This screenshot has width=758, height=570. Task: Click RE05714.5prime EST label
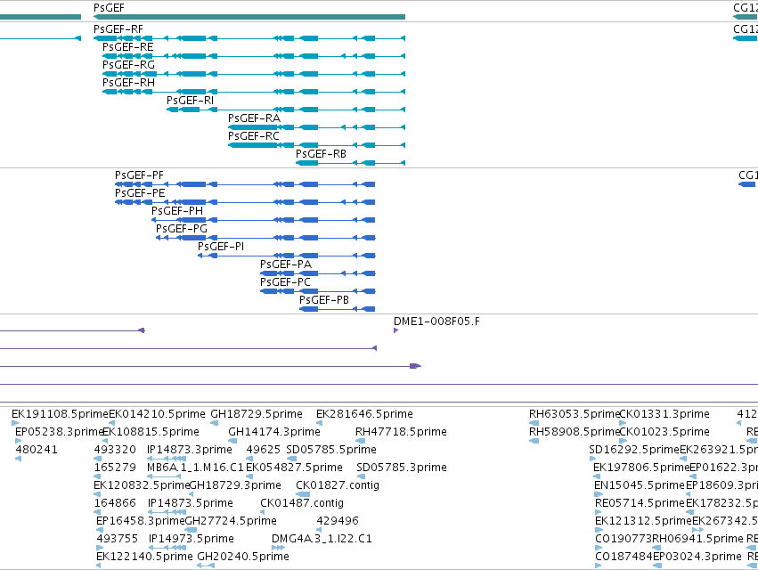[640, 503]
